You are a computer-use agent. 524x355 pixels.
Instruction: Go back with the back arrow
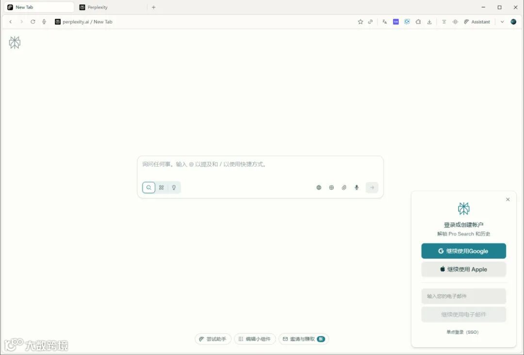pyautogui.click(x=10, y=22)
